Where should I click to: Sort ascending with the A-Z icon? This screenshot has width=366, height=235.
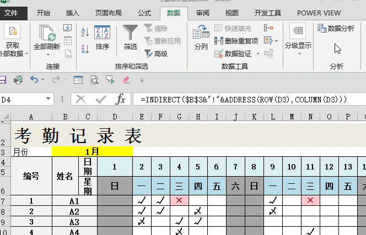85,32
